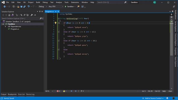The width and height of the screenshot is (178, 100).
Task: Click Sync with Active Document icon
Action: [x=21, y=15]
